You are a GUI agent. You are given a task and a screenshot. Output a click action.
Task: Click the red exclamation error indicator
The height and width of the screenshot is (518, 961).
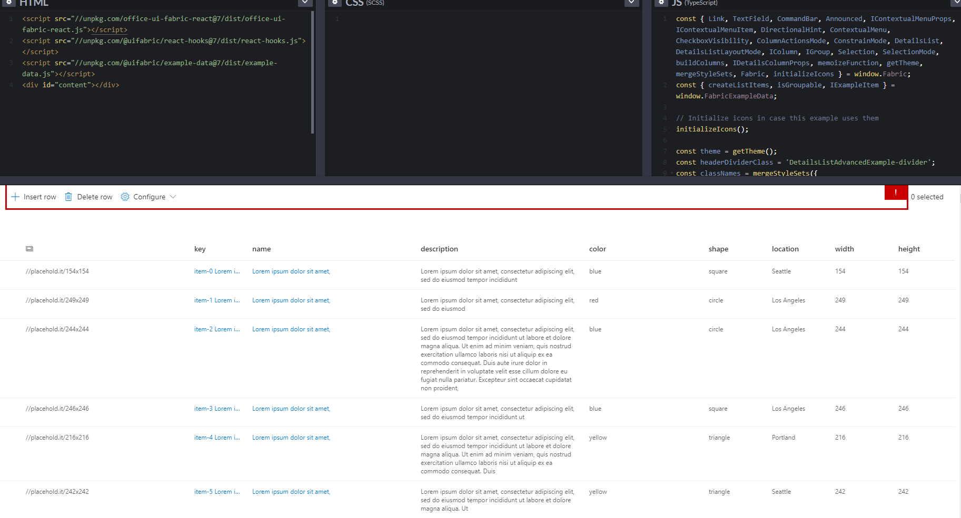tap(896, 192)
